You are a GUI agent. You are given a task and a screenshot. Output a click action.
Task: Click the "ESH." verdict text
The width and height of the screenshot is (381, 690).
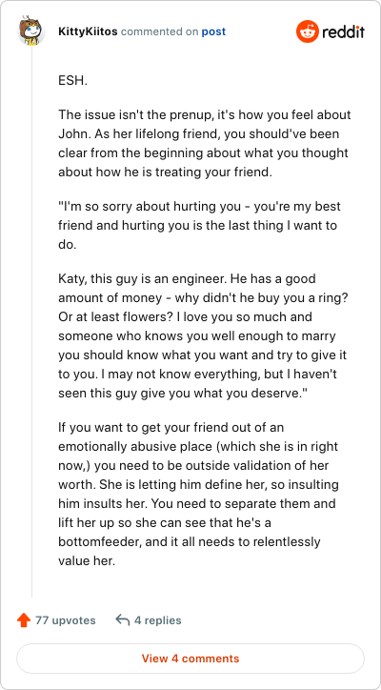pos(72,80)
